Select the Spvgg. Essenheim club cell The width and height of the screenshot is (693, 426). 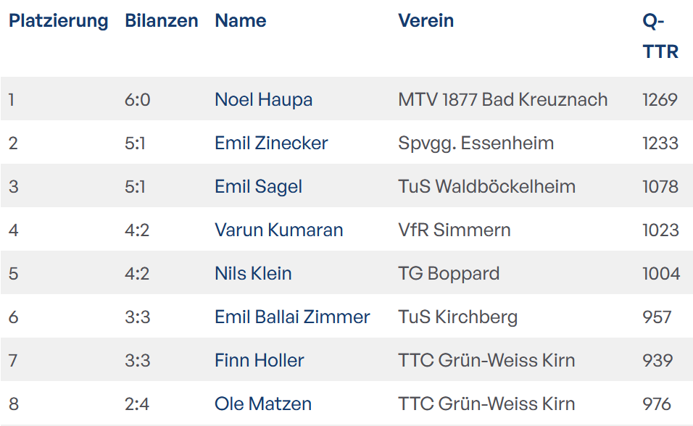(476, 143)
